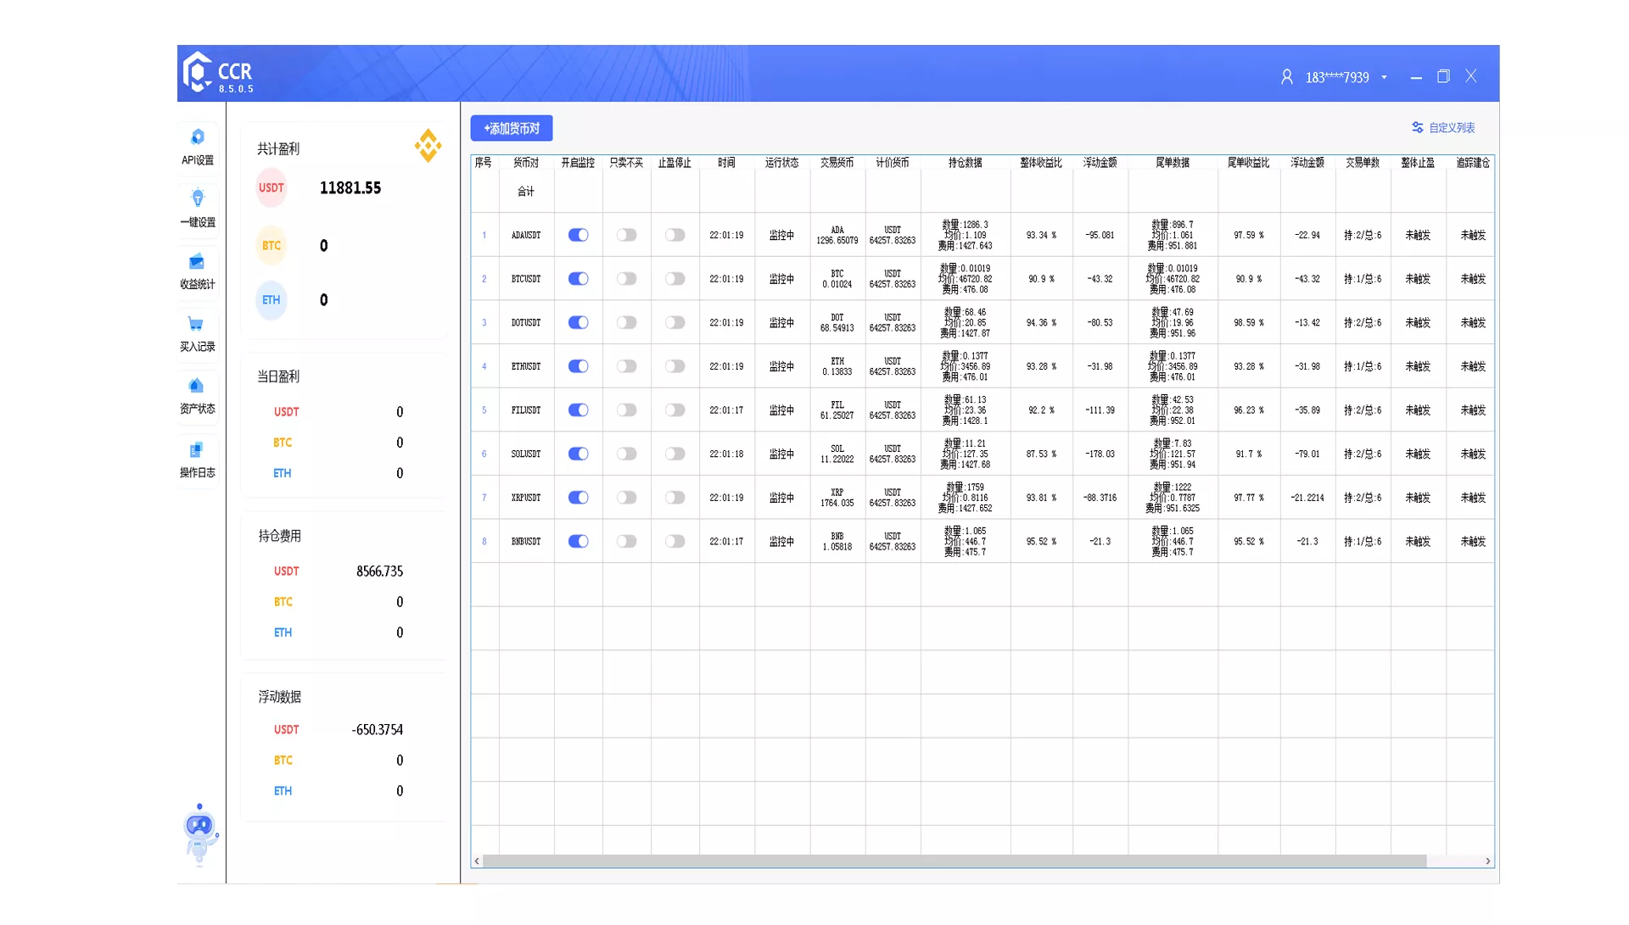
Task: Disable monitoring toggle for ADAUSDT
Action: pos(578,235)
